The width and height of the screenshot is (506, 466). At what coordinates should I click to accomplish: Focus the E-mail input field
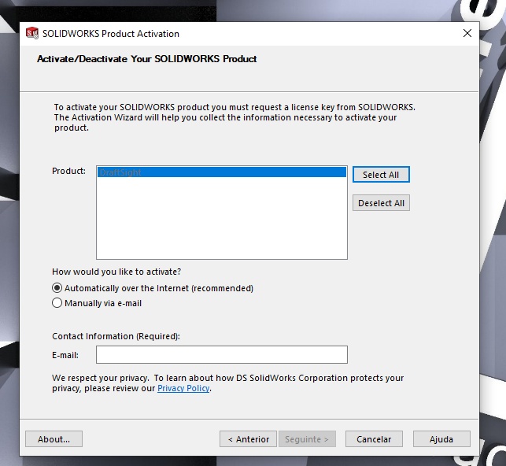[222, 355]
